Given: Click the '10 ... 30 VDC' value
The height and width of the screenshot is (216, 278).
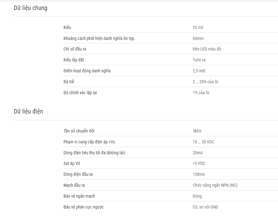Looking at the screenshot, I should (203, 142).
